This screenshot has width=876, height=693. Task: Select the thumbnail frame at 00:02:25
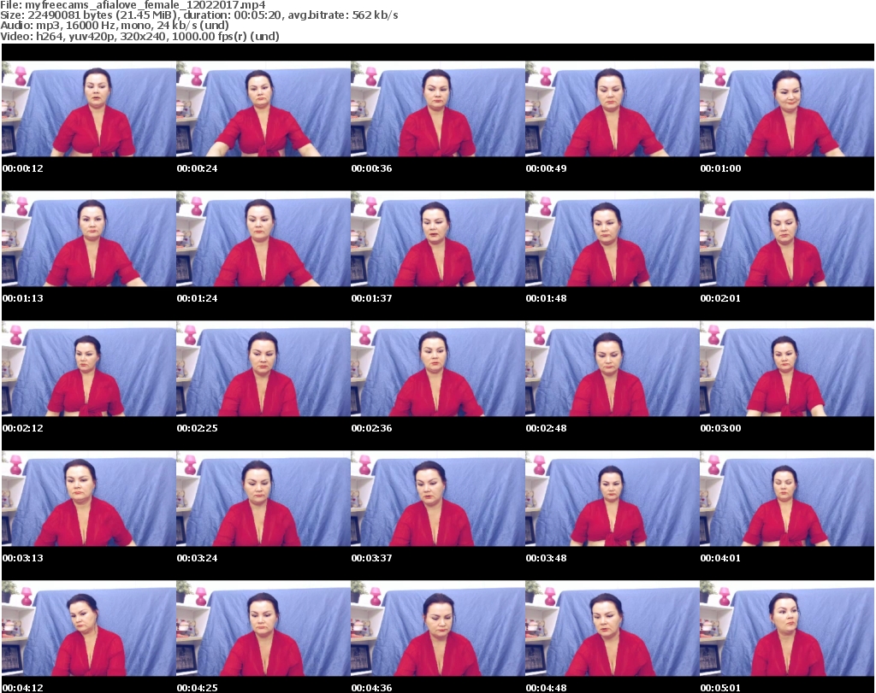click(263, 369)
